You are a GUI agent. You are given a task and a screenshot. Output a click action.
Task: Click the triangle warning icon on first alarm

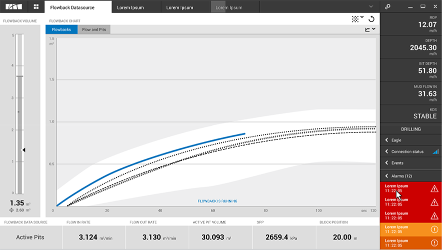pos(434,188)
